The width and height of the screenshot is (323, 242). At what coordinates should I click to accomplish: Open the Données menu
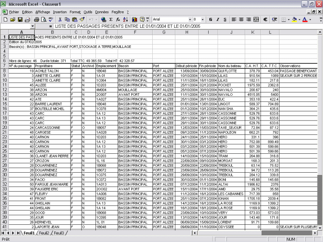point(102,12)
